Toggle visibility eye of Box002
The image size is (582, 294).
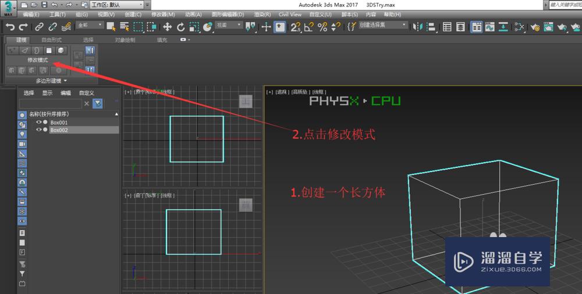click(38, 130)
